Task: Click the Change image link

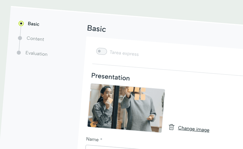Action: click(x=193, y=129)
